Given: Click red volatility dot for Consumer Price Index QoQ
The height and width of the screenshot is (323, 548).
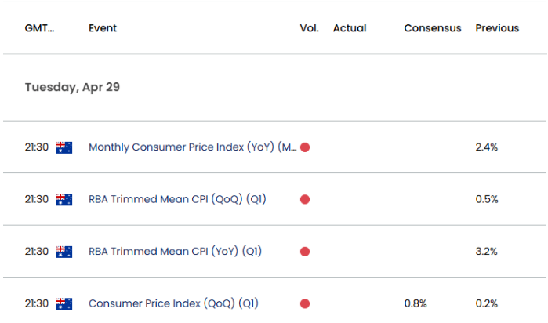Looking at the screenshot, I should [x=305, y=303].
